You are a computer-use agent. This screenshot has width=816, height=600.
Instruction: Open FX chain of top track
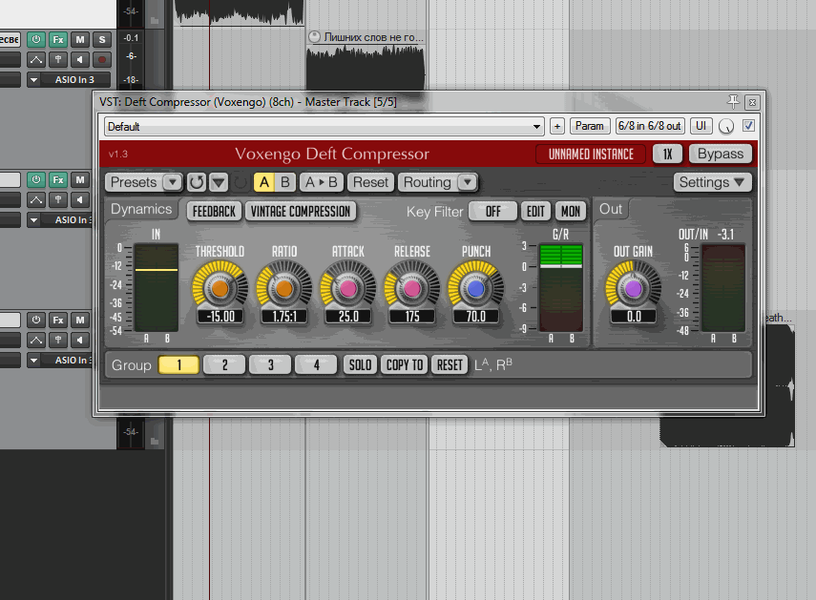click(x=58, y=39)
